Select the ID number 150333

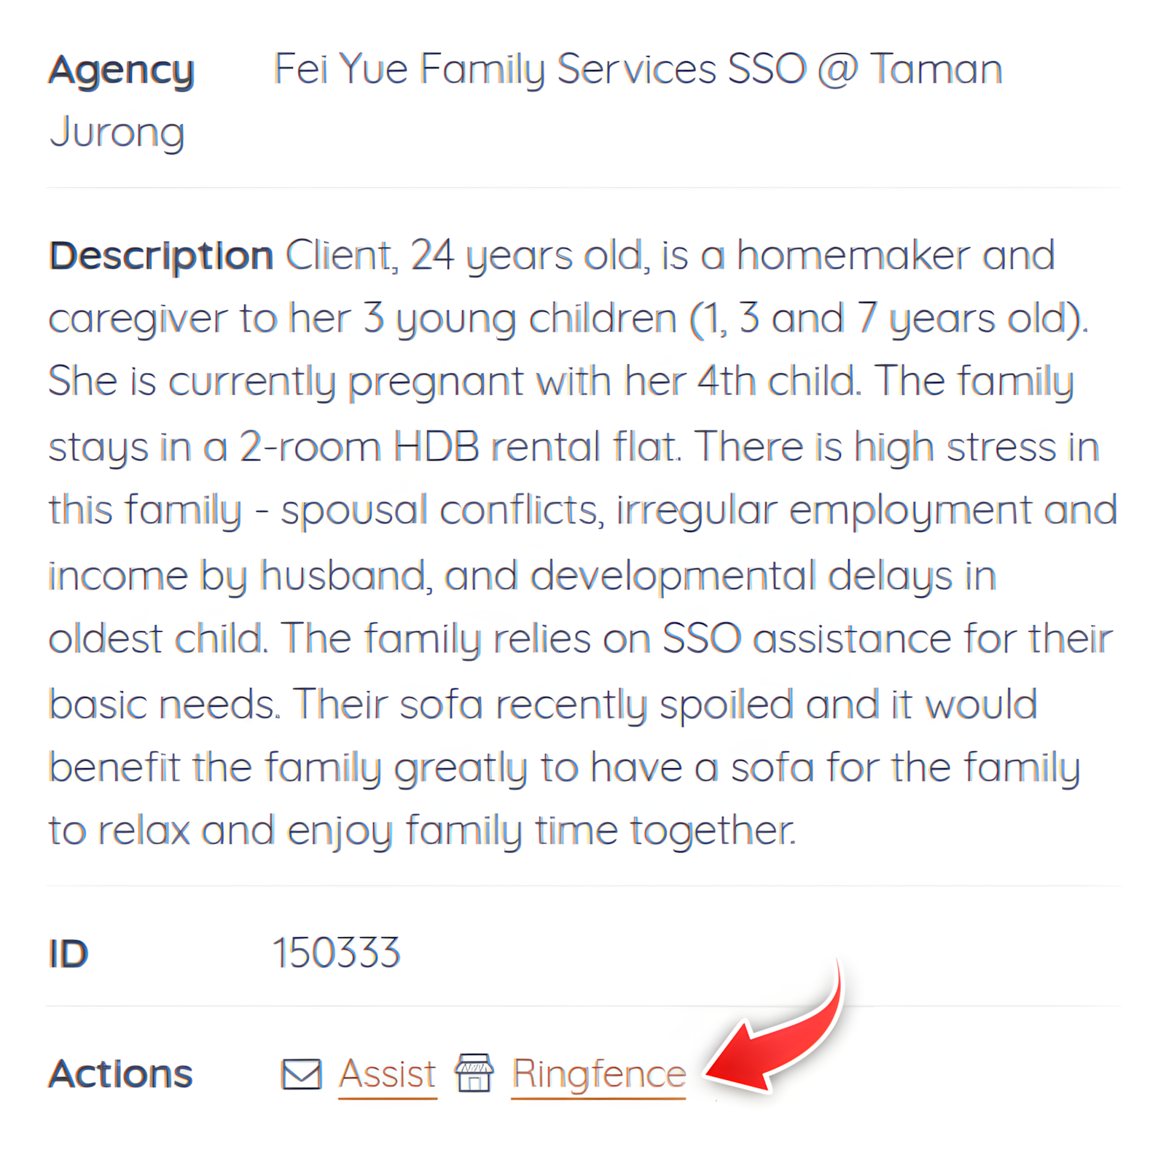pyautogui.click(x=337, y=952)
